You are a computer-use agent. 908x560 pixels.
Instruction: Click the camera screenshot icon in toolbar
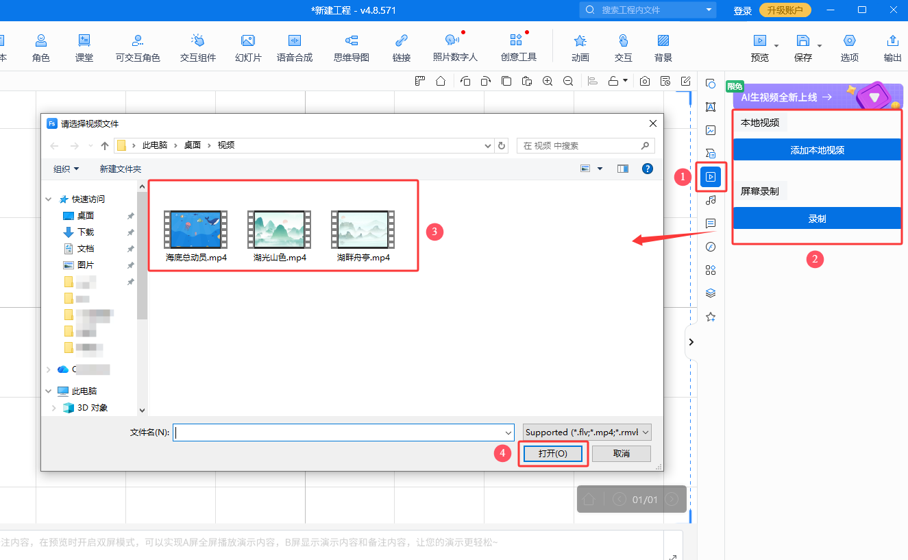tap(644, 81)
